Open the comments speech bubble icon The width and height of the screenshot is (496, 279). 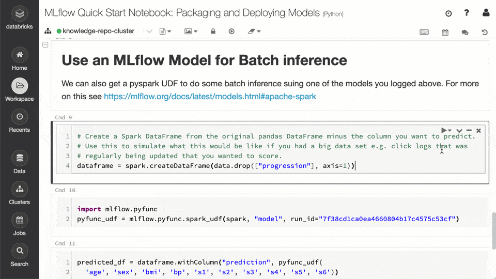click(x=465, y=32)
